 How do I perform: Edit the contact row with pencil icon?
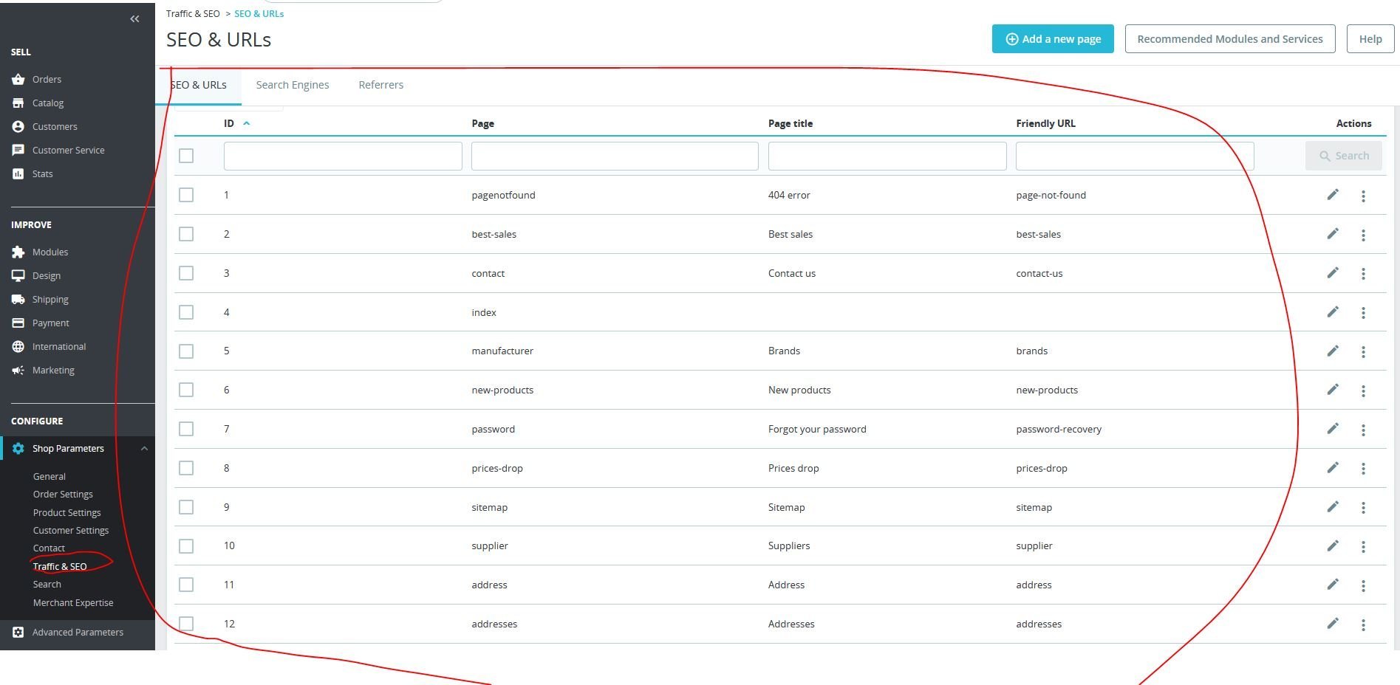[1333, 273]
